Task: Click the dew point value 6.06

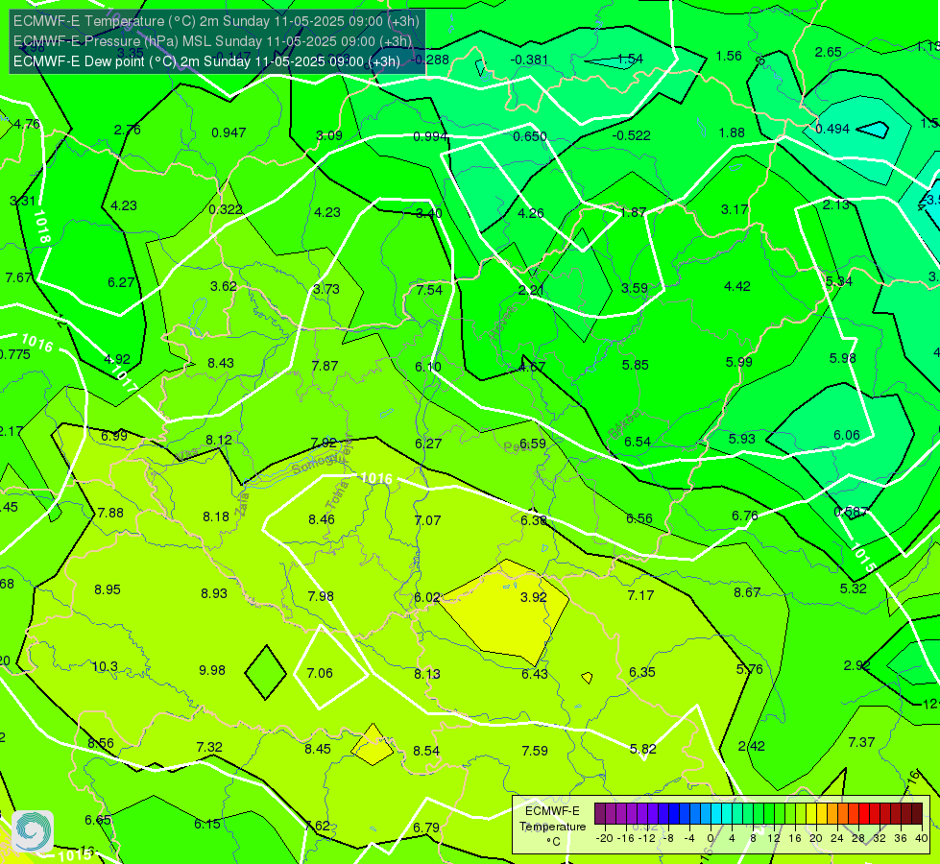Action: [x=847, y=435]
